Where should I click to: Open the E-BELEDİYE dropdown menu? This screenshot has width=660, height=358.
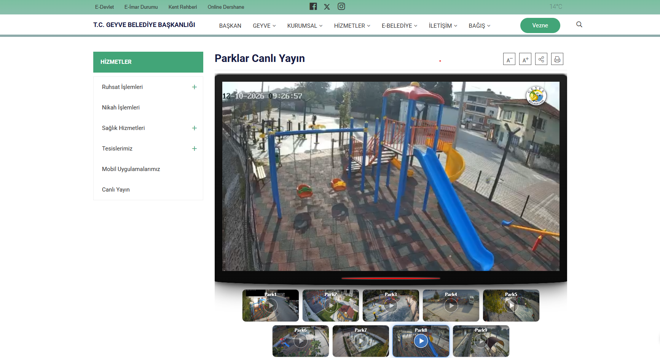(x=399, y=25)
